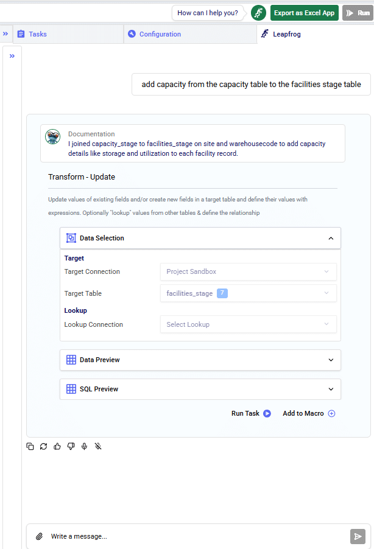Expand the side panel below the tabs
Image resolution: width=374 pixels, height=549 pixels.
(x=12, y=56)
